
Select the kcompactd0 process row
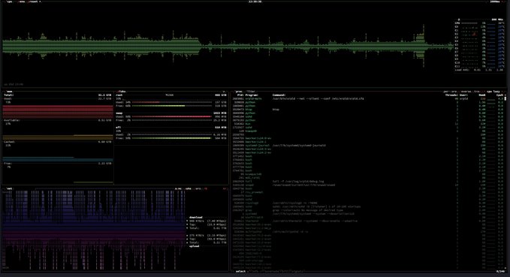pyautogui.click(x=367, y=174)
